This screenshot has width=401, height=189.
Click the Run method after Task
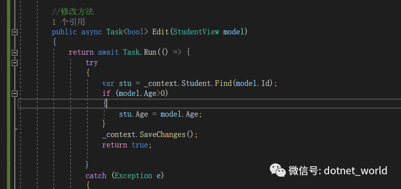point(150,52)
